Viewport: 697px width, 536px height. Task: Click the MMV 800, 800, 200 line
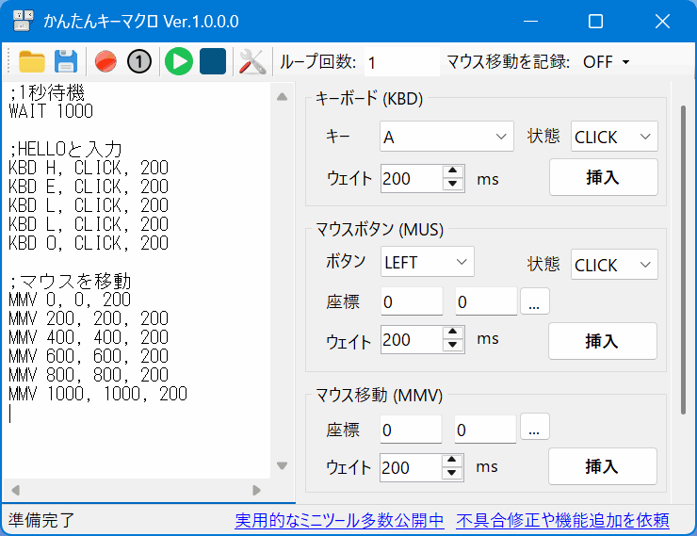click(89, 375)
